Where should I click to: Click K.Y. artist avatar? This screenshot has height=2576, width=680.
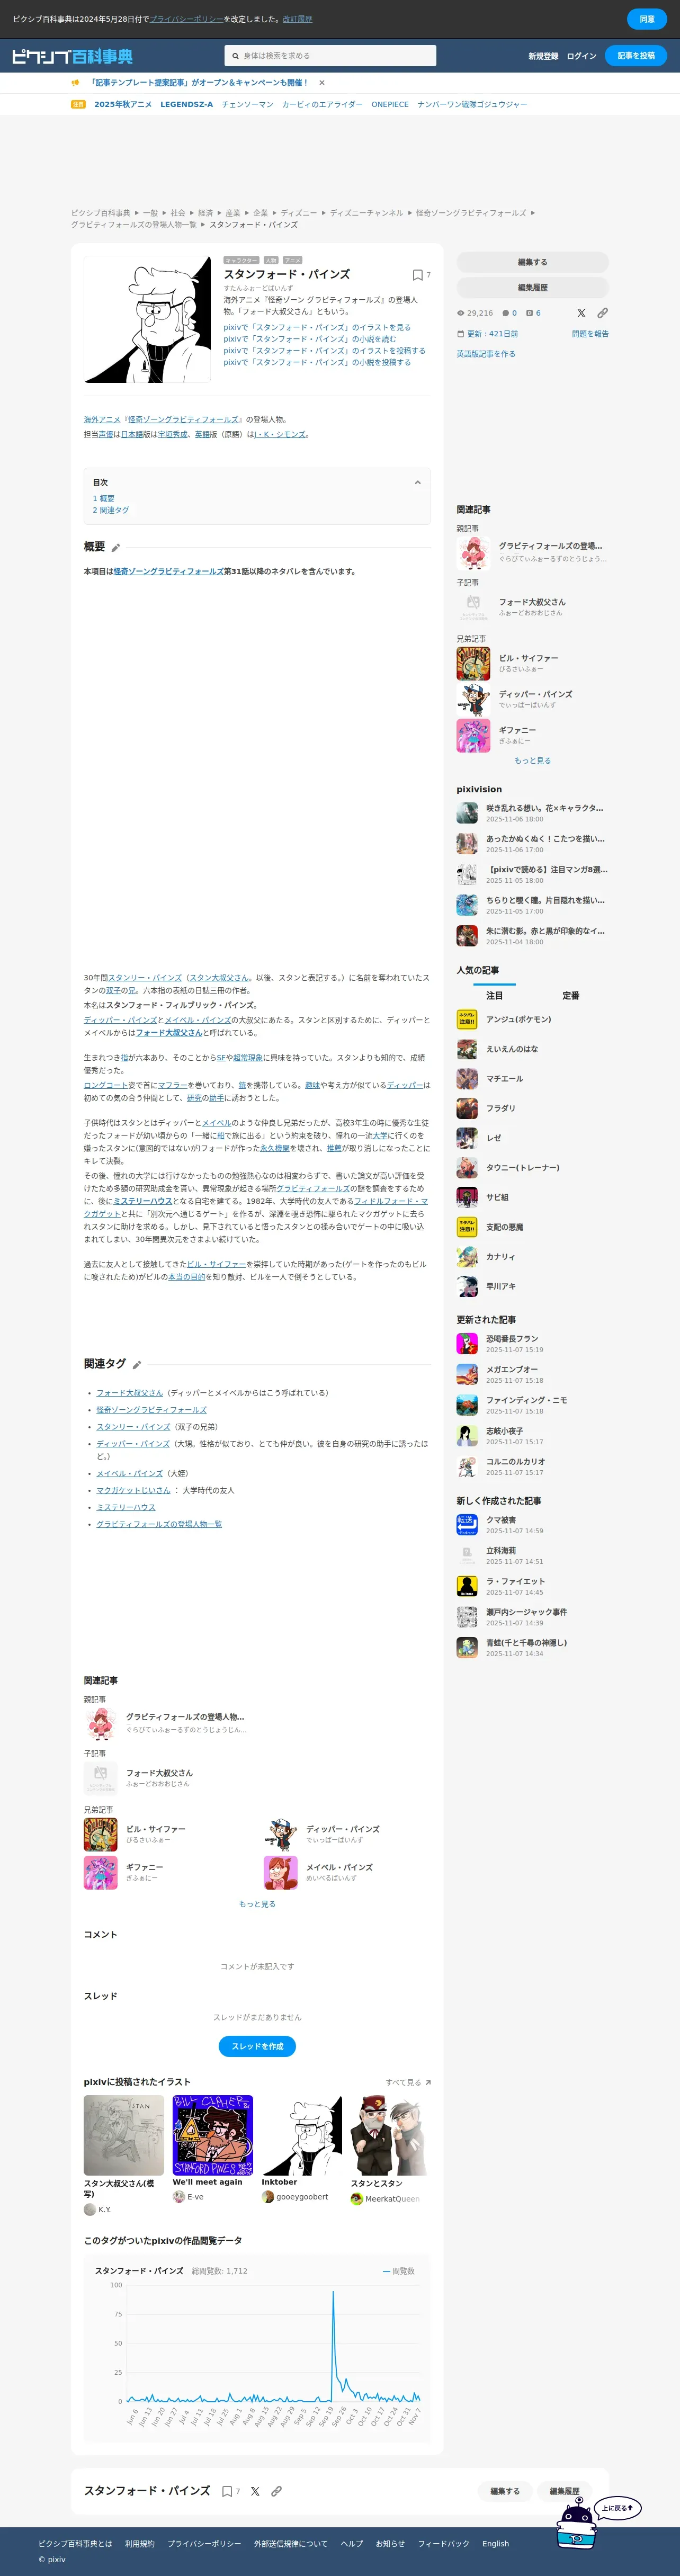(90, 2209)
